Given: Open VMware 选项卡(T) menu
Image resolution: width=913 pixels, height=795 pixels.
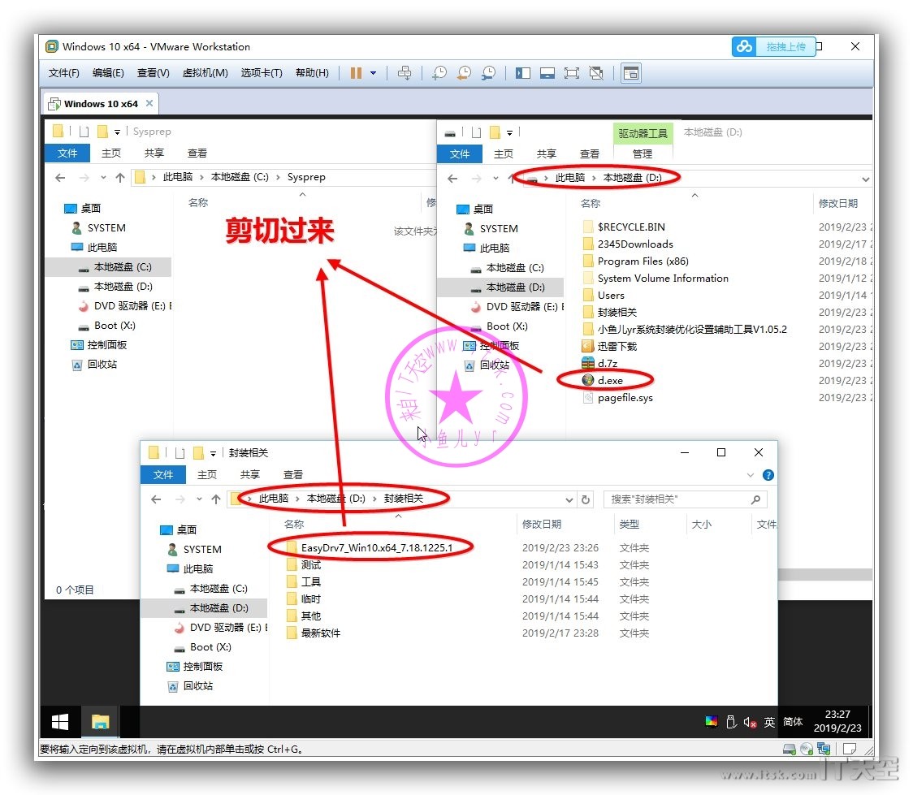Looking at the screenshot, I should (262, 73).
